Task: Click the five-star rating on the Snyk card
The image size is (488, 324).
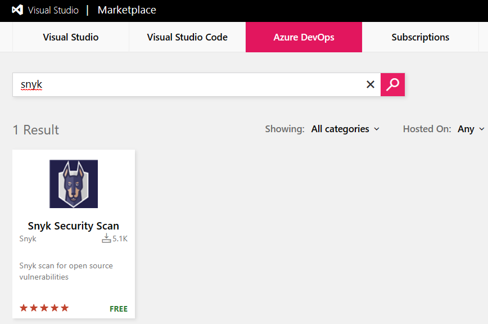Action: 44,308
